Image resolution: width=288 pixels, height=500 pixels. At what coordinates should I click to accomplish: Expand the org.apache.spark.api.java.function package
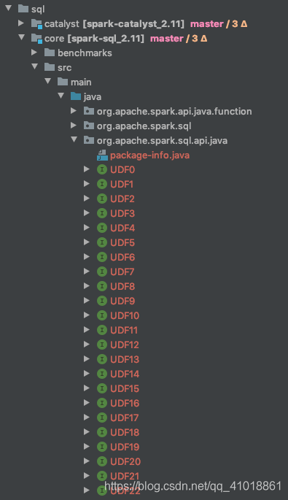click(74, 111)
